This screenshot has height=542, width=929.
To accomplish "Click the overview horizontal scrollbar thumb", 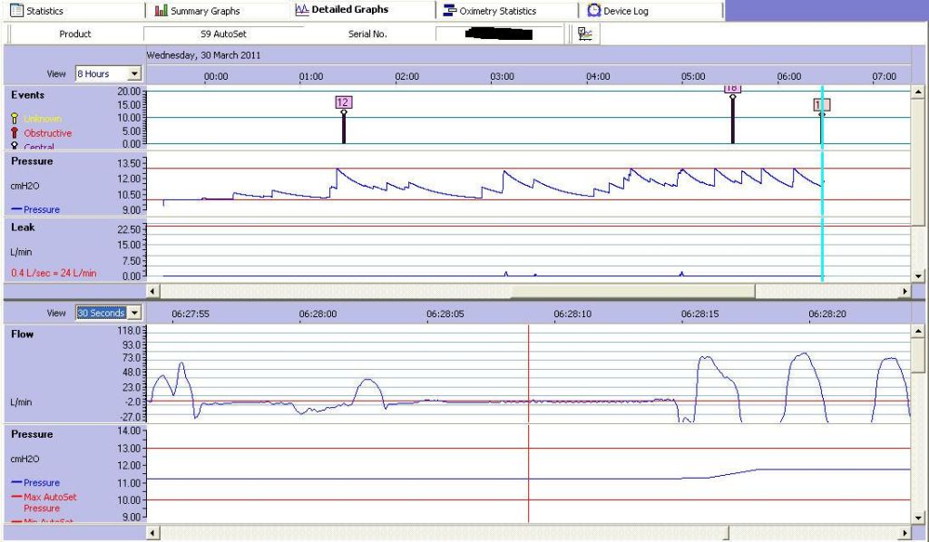I will click(x=632, y=291).
